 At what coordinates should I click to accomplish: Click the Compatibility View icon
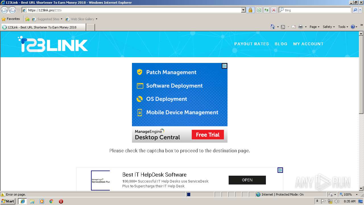point(259,10)
